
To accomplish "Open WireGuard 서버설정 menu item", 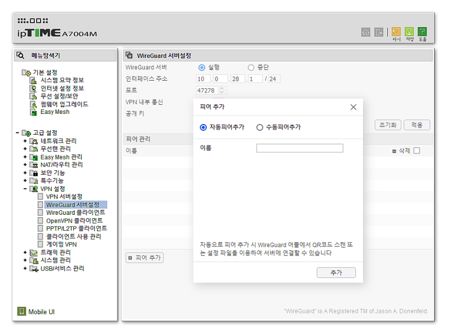I will [73, 205].
